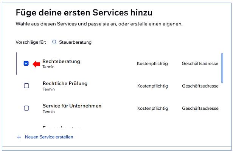Select the Rechtliche Prüfung service title
233x152 pixels.
click(x=65, y=83)
